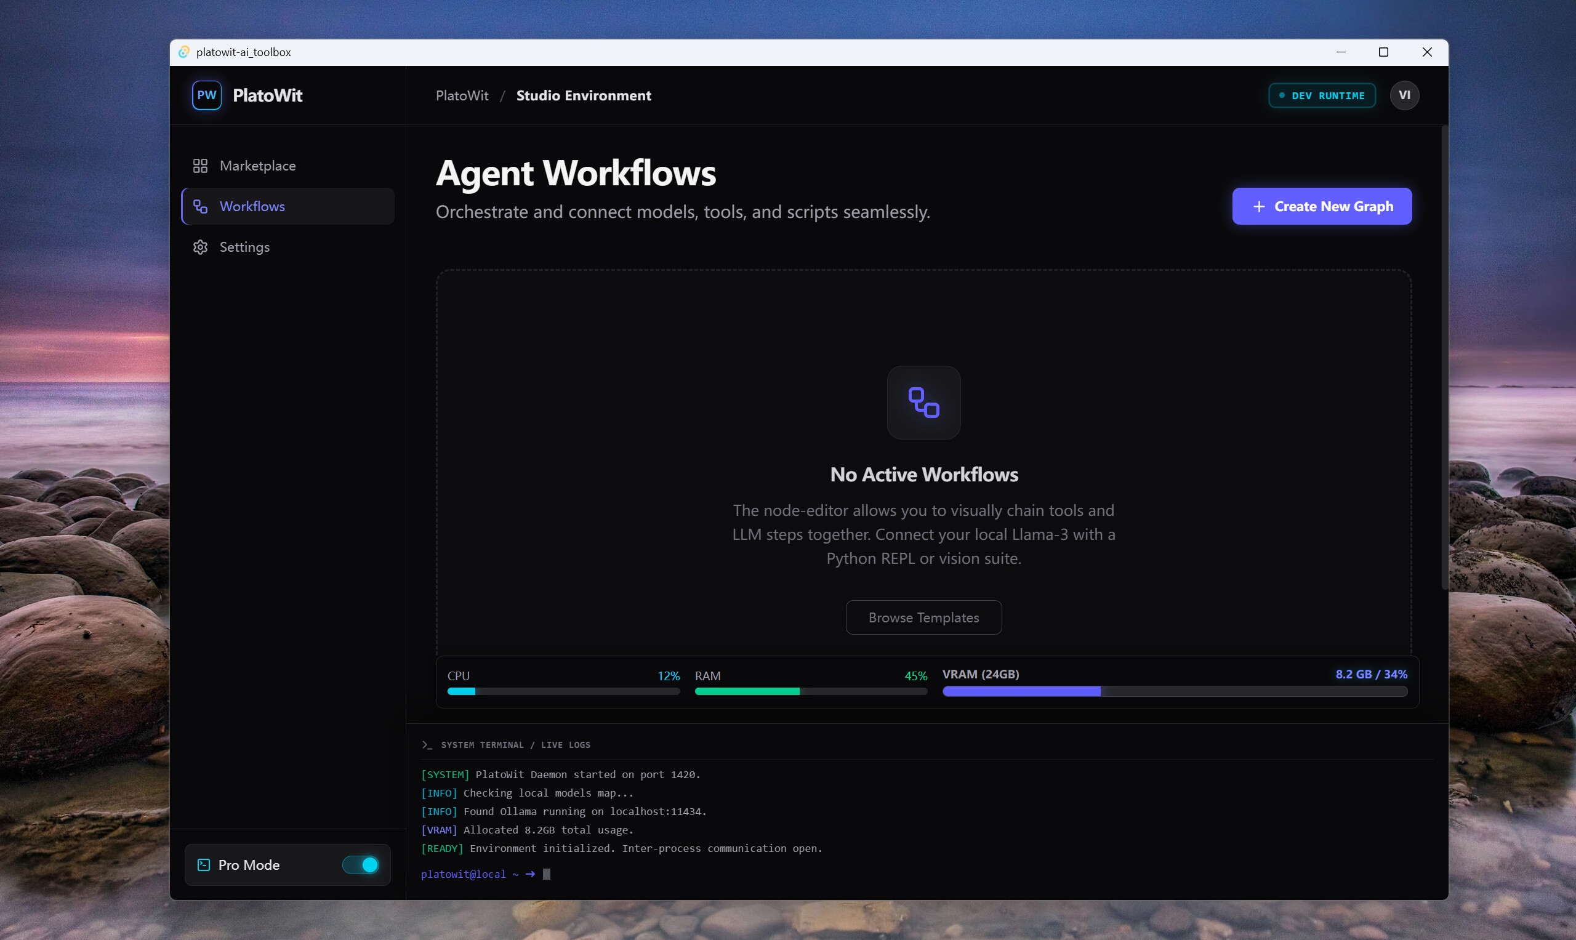Click the Agent Workflows heading
Image resolution: width=1576 pixels, height=940 pixels.
(x=575, y=173)
